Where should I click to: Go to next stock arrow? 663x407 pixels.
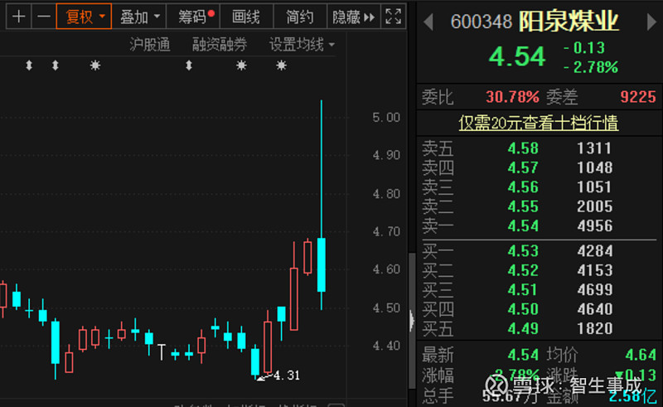point(651,22)
